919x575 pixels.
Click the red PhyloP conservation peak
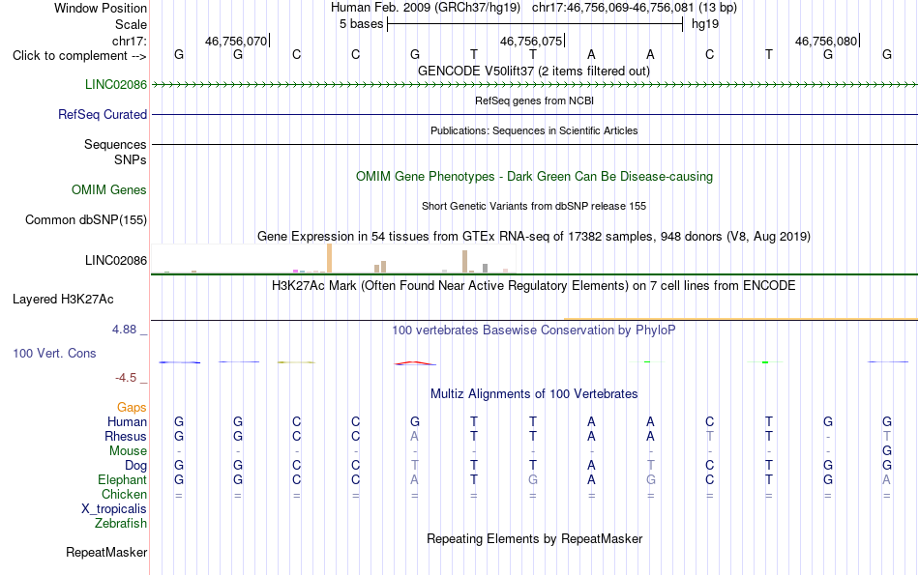coord(415,363)
